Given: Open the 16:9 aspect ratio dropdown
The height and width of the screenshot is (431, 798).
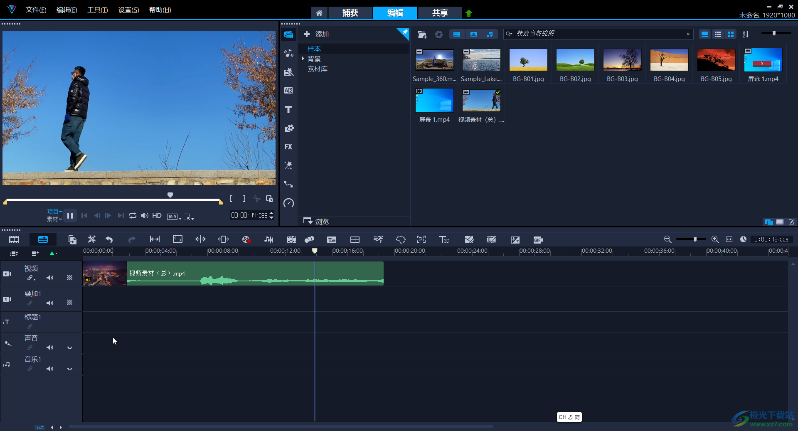Looking at the screenshot, I should coord(174,217).
